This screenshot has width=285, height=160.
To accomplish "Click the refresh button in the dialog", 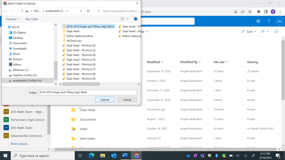I will 88,11.
